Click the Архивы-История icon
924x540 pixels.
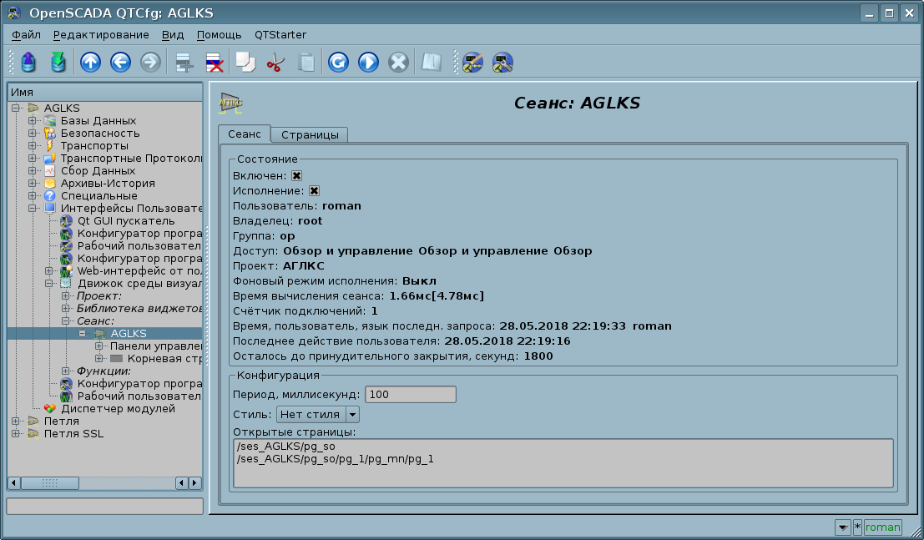pyautogui.click(x=50, y=184)
